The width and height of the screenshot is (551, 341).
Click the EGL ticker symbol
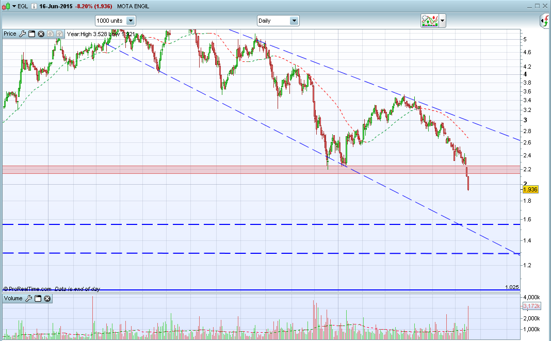click(23, 6)
